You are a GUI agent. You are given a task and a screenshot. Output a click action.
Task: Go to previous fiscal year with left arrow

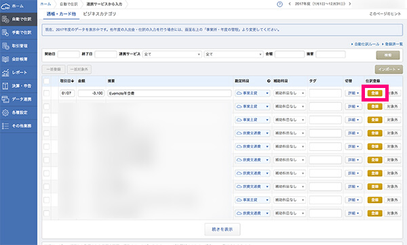pos(290,4)
